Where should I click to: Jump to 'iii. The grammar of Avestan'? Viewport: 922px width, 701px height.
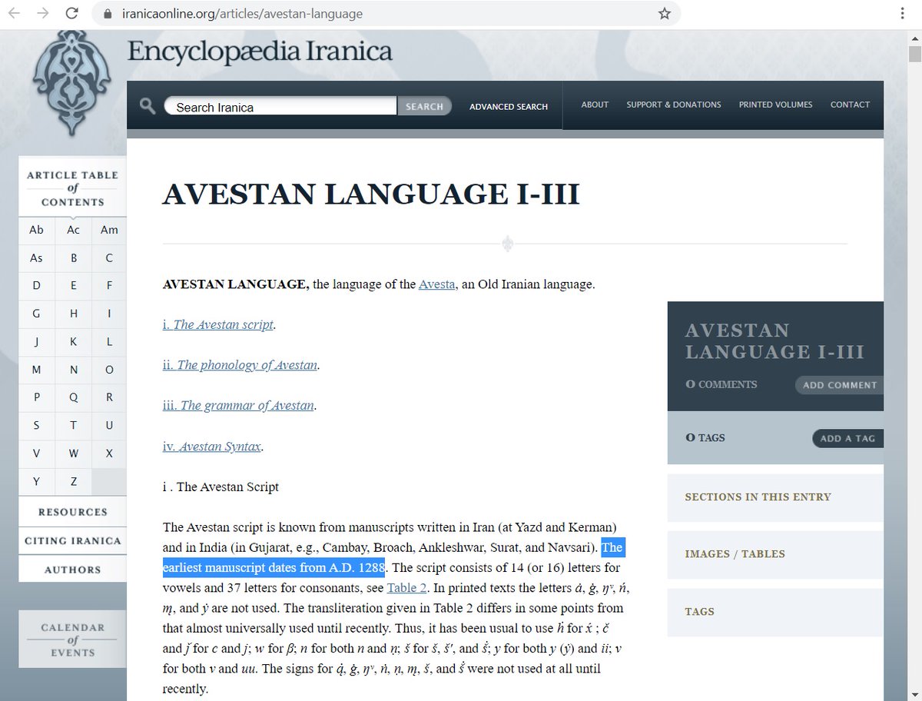(x=238, y=405)
